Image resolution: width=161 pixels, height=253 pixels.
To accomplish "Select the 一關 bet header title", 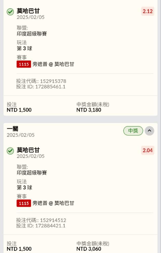I will click(x=12, y=129).
